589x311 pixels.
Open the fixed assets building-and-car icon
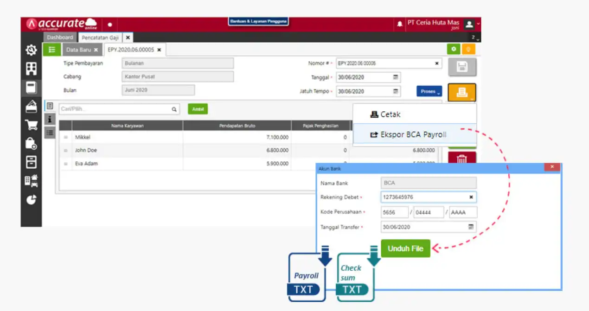pyautogui.click(x=31, y=180)
